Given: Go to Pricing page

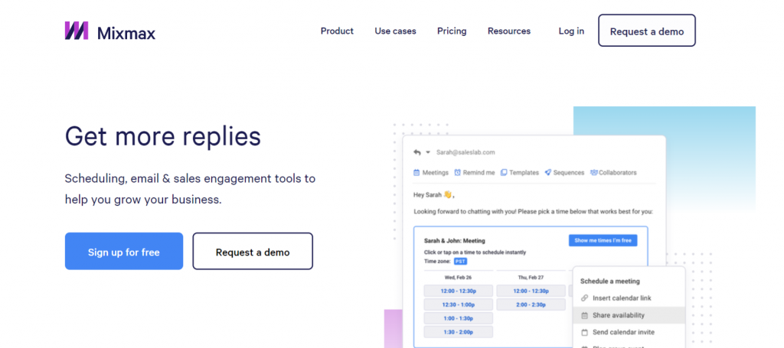Looking at the screenshot, I should [x=452, y=31].
